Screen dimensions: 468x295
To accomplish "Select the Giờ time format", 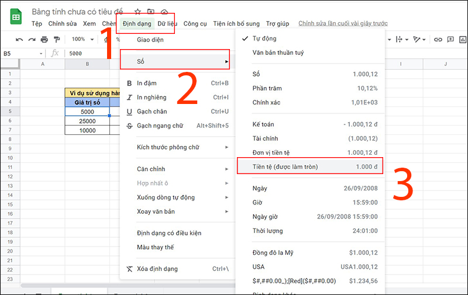I will click(310, 203).
